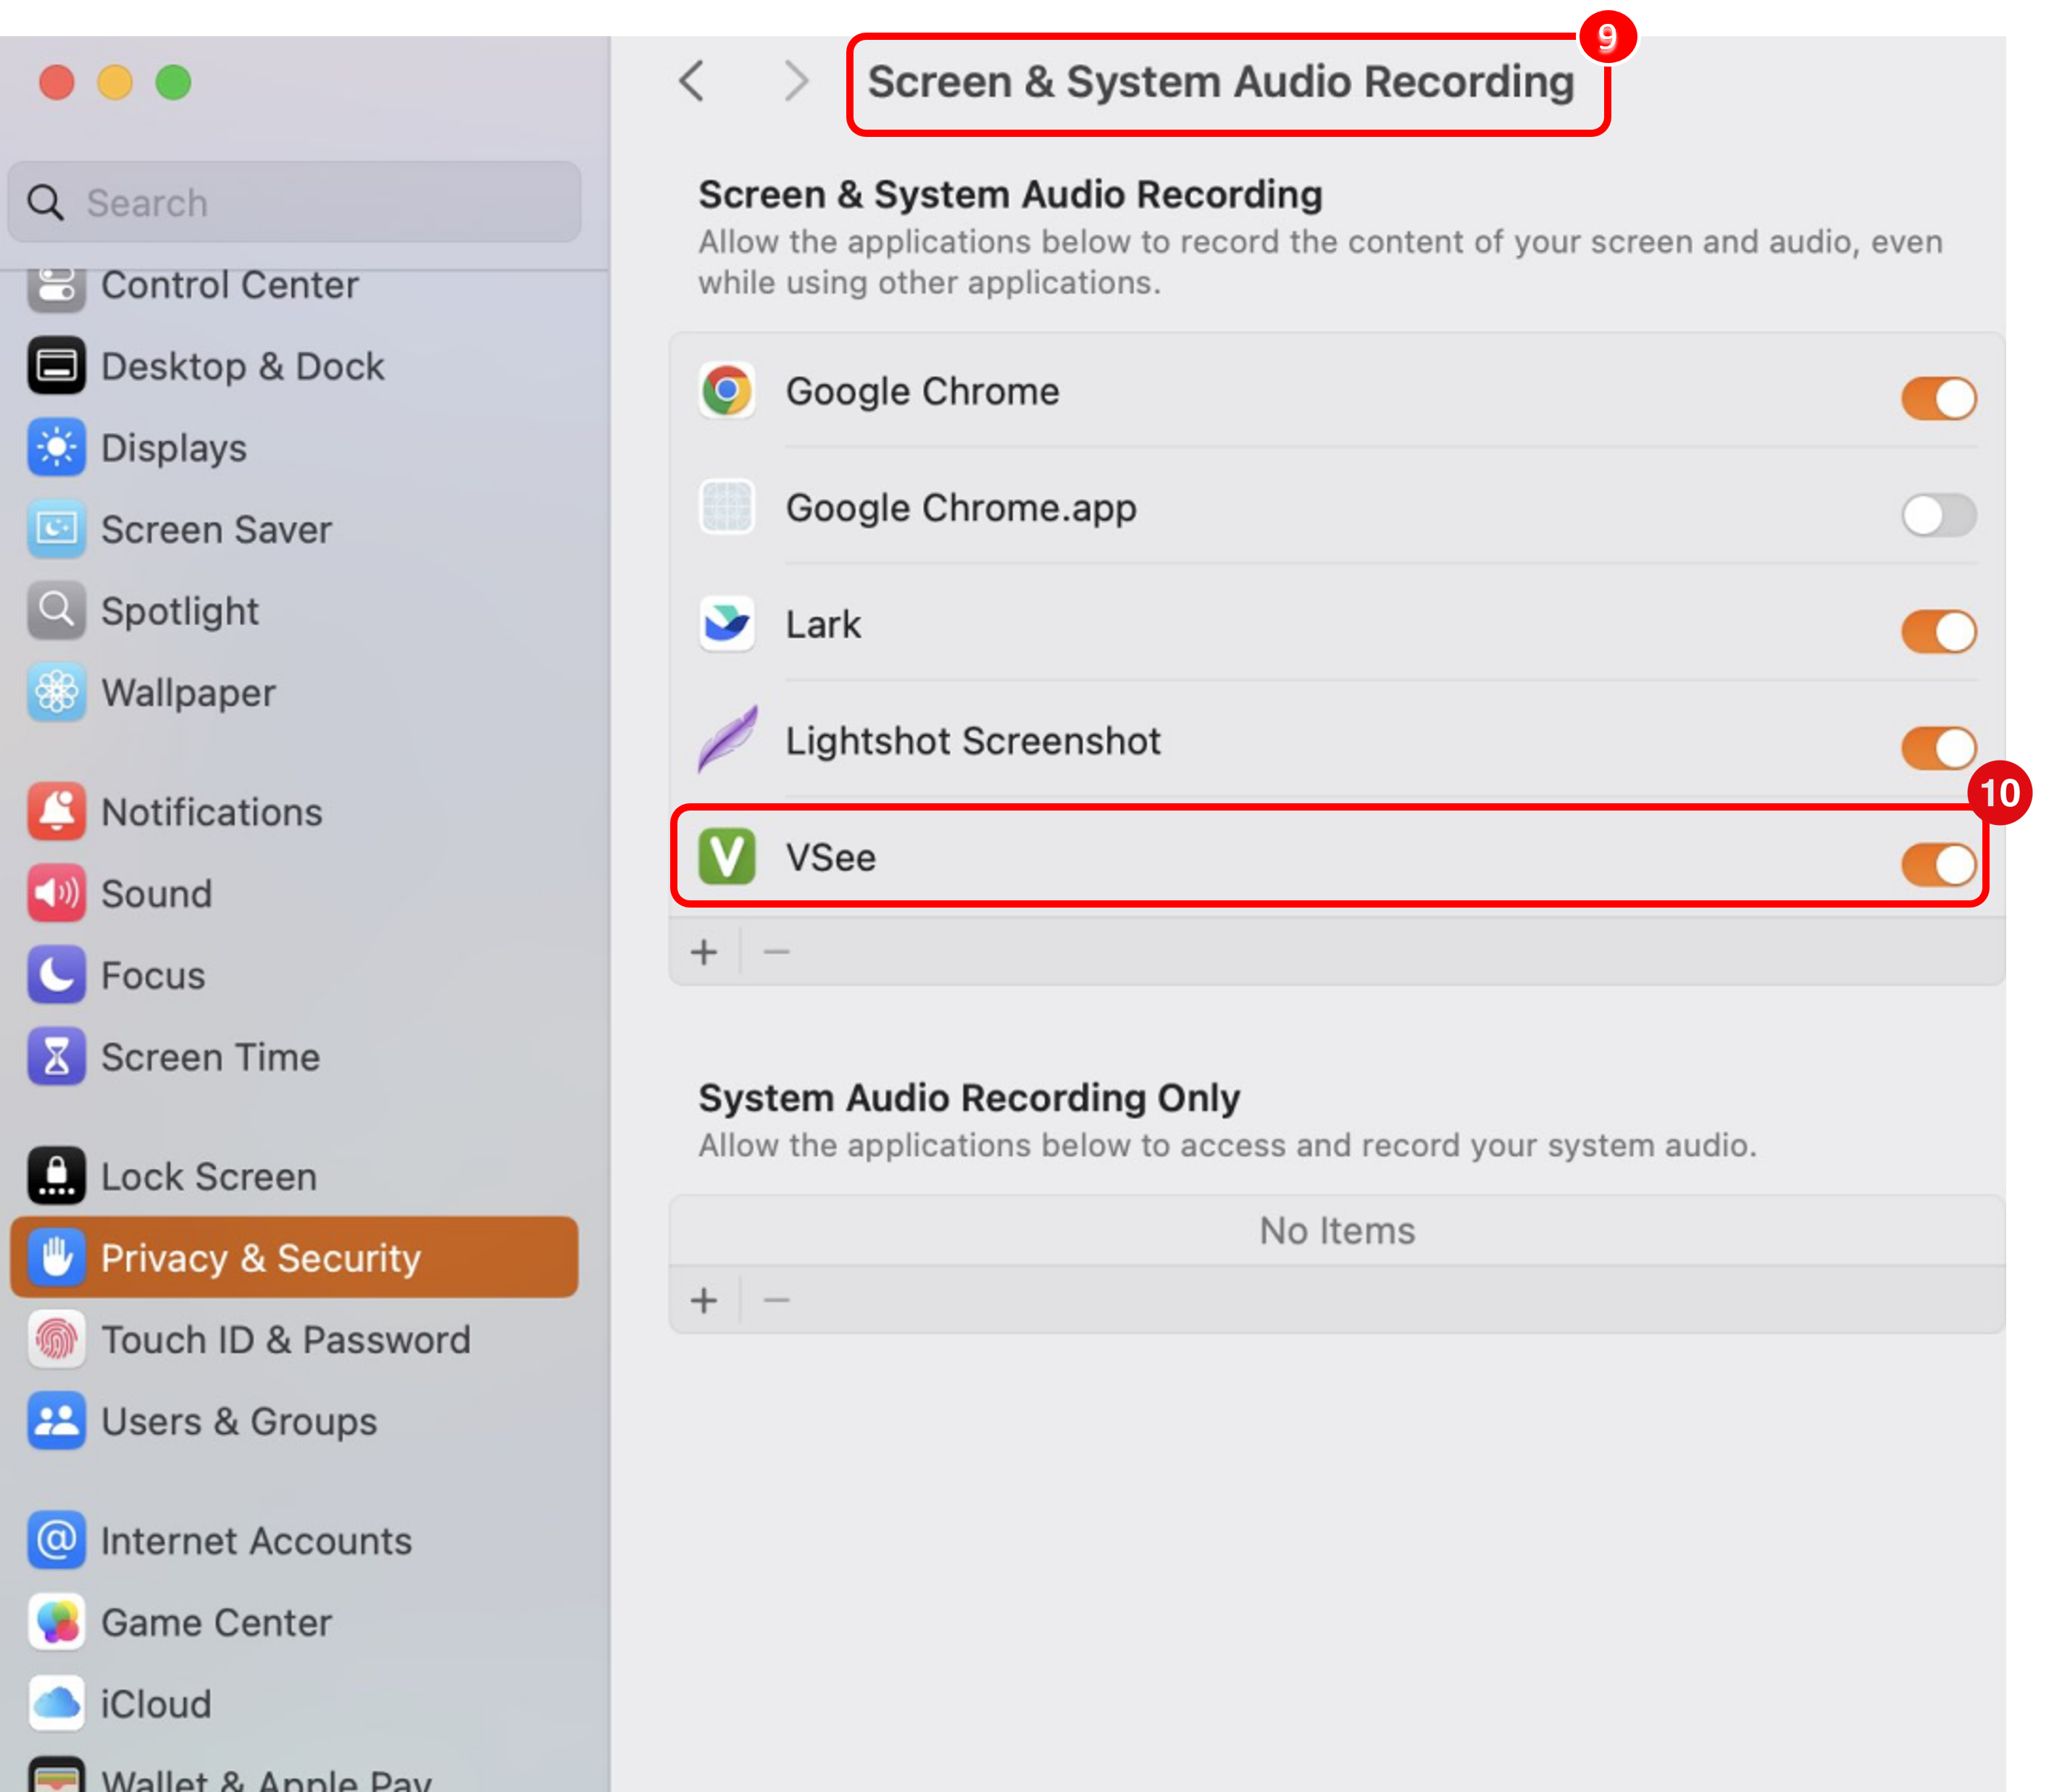Open Screen Saver settings icon

[56, 529]
